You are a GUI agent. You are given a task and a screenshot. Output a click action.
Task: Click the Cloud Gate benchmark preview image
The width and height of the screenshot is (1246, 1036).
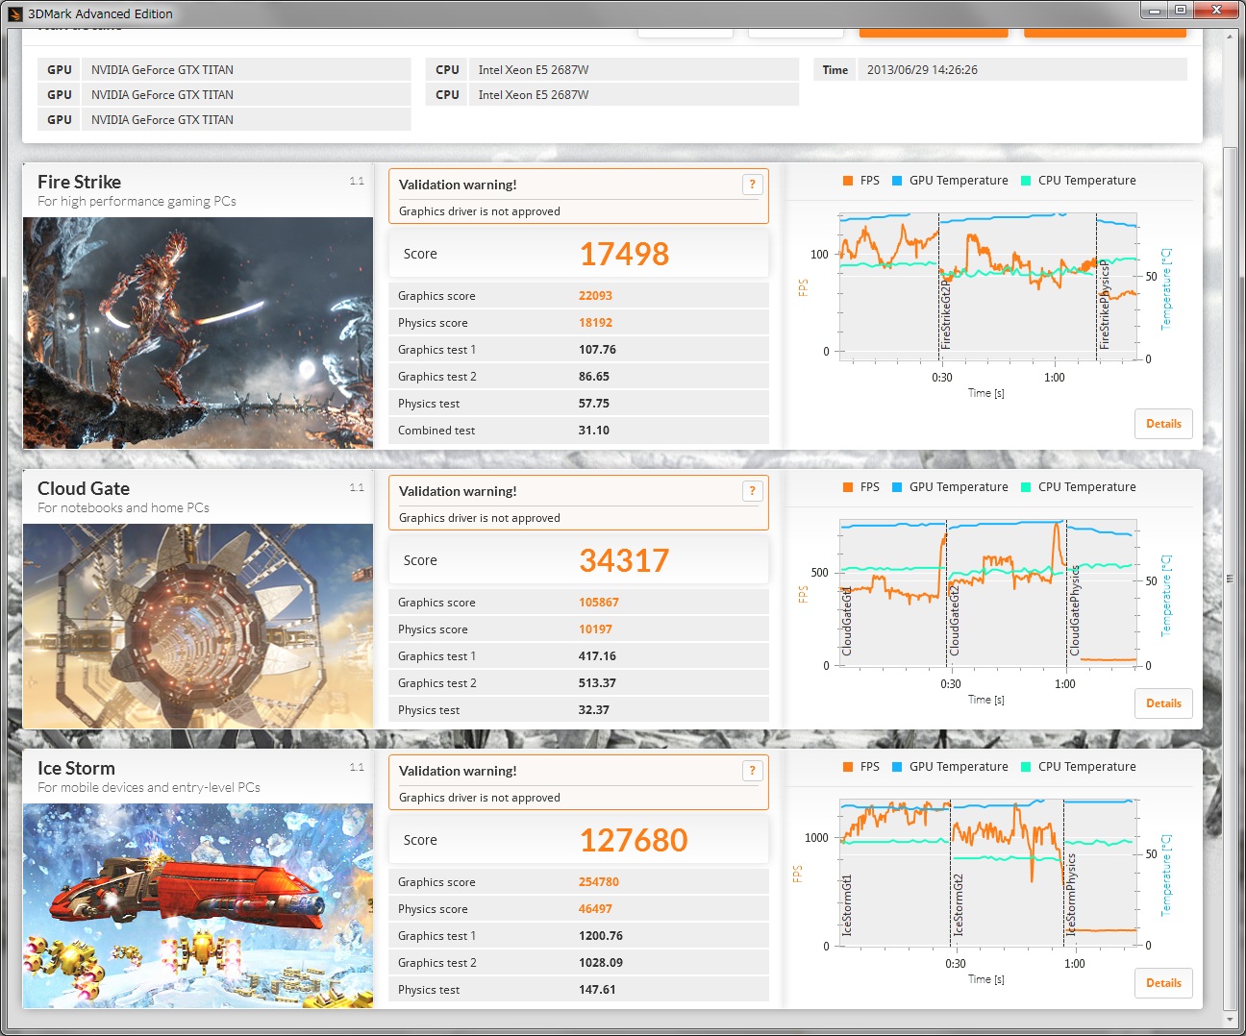[x=198, y=626]
